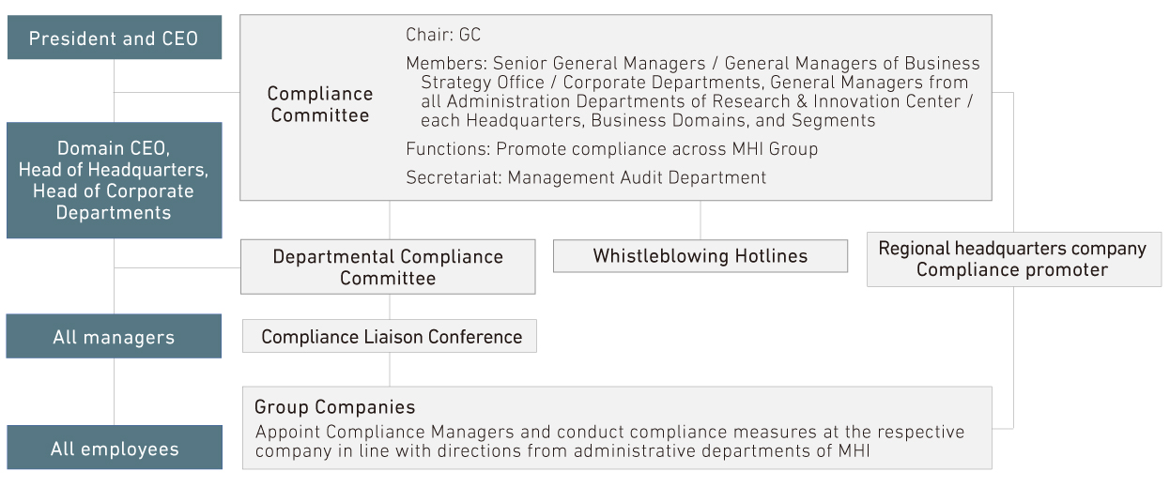Open the Whistleblowing Hotlines box

coord(700,256)
